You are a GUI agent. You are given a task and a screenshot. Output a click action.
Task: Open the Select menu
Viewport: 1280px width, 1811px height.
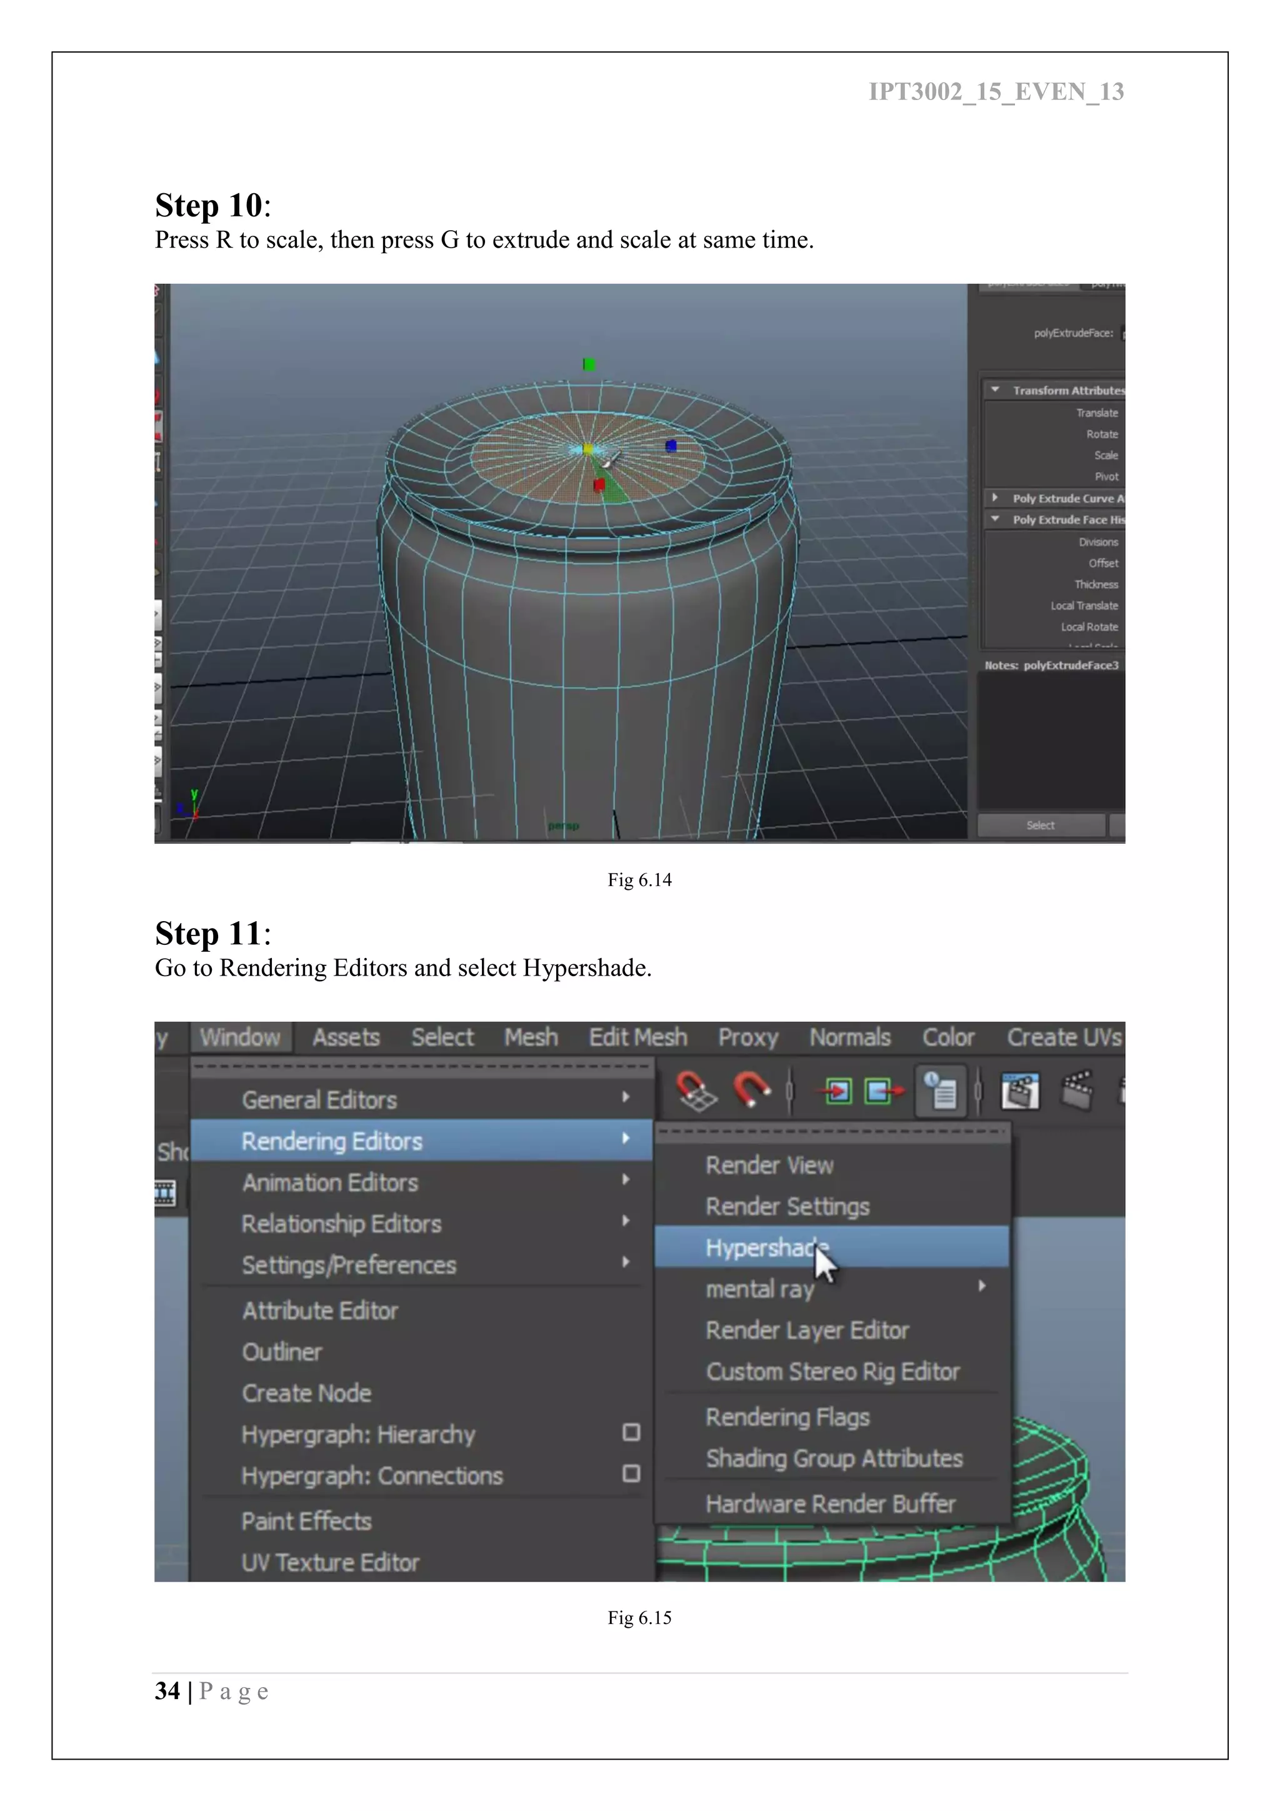pos(442,1037)
